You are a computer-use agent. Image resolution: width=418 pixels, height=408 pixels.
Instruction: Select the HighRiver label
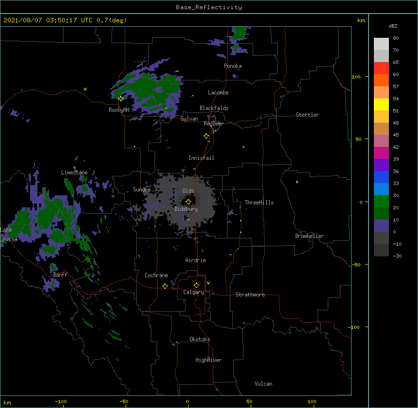pos(209,360)
